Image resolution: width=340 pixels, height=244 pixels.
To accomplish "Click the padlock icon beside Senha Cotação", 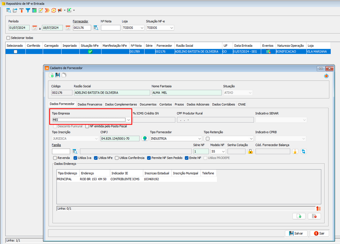I will [250, 151].
